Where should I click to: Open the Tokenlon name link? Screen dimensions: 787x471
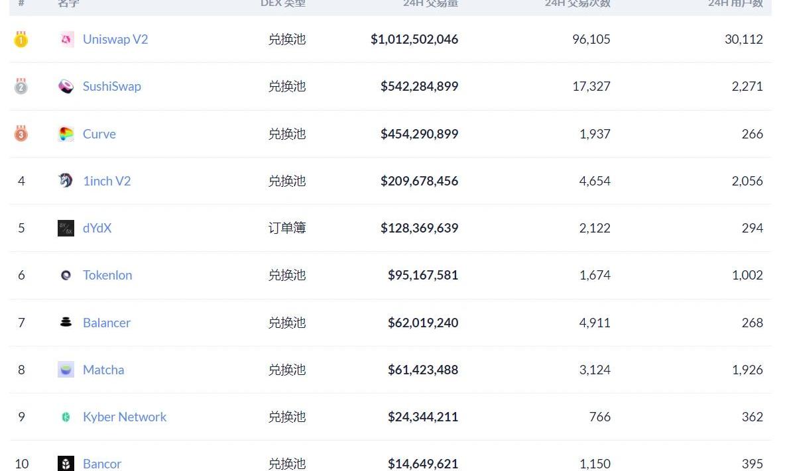point(107,276)
